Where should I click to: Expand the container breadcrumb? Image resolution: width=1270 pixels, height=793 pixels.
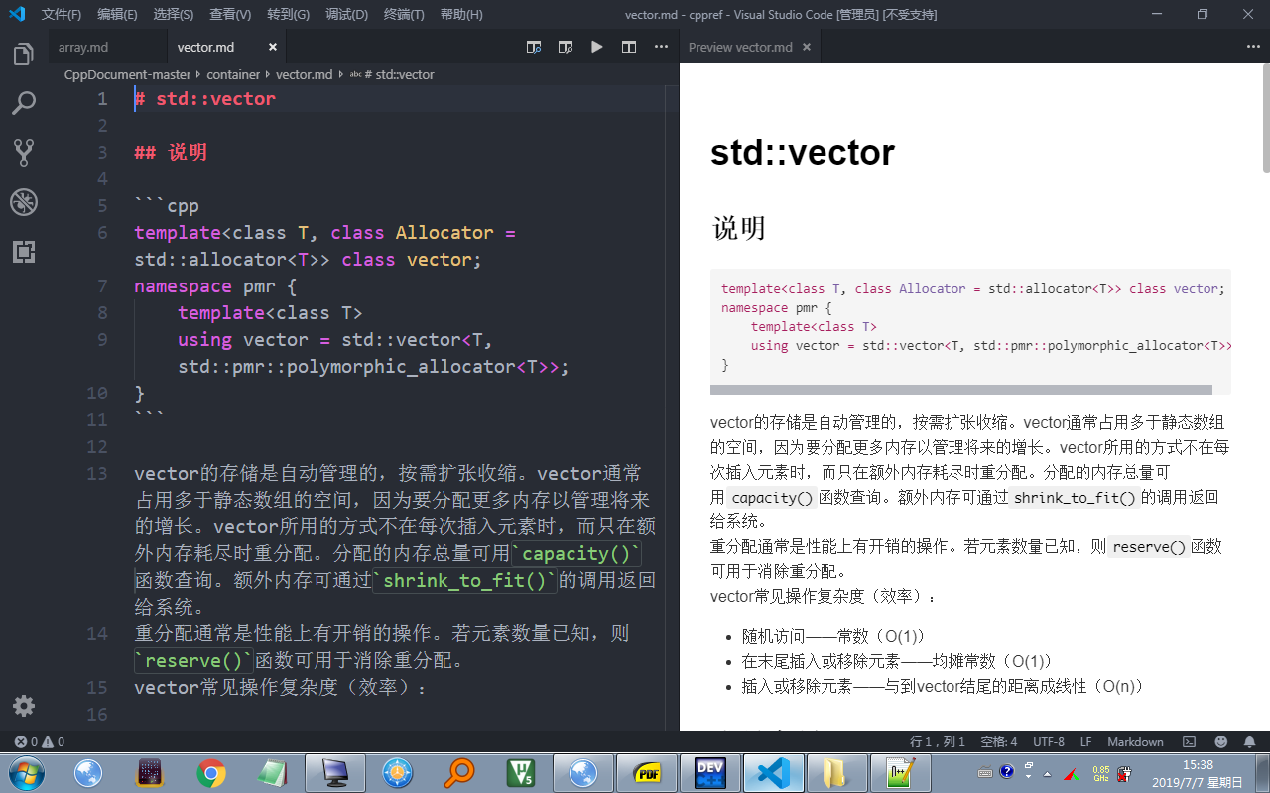click(x=233, y=74)
